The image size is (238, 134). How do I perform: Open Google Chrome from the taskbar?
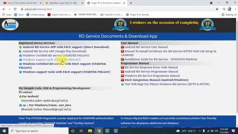pyautogui.click(x=99, y=131)
